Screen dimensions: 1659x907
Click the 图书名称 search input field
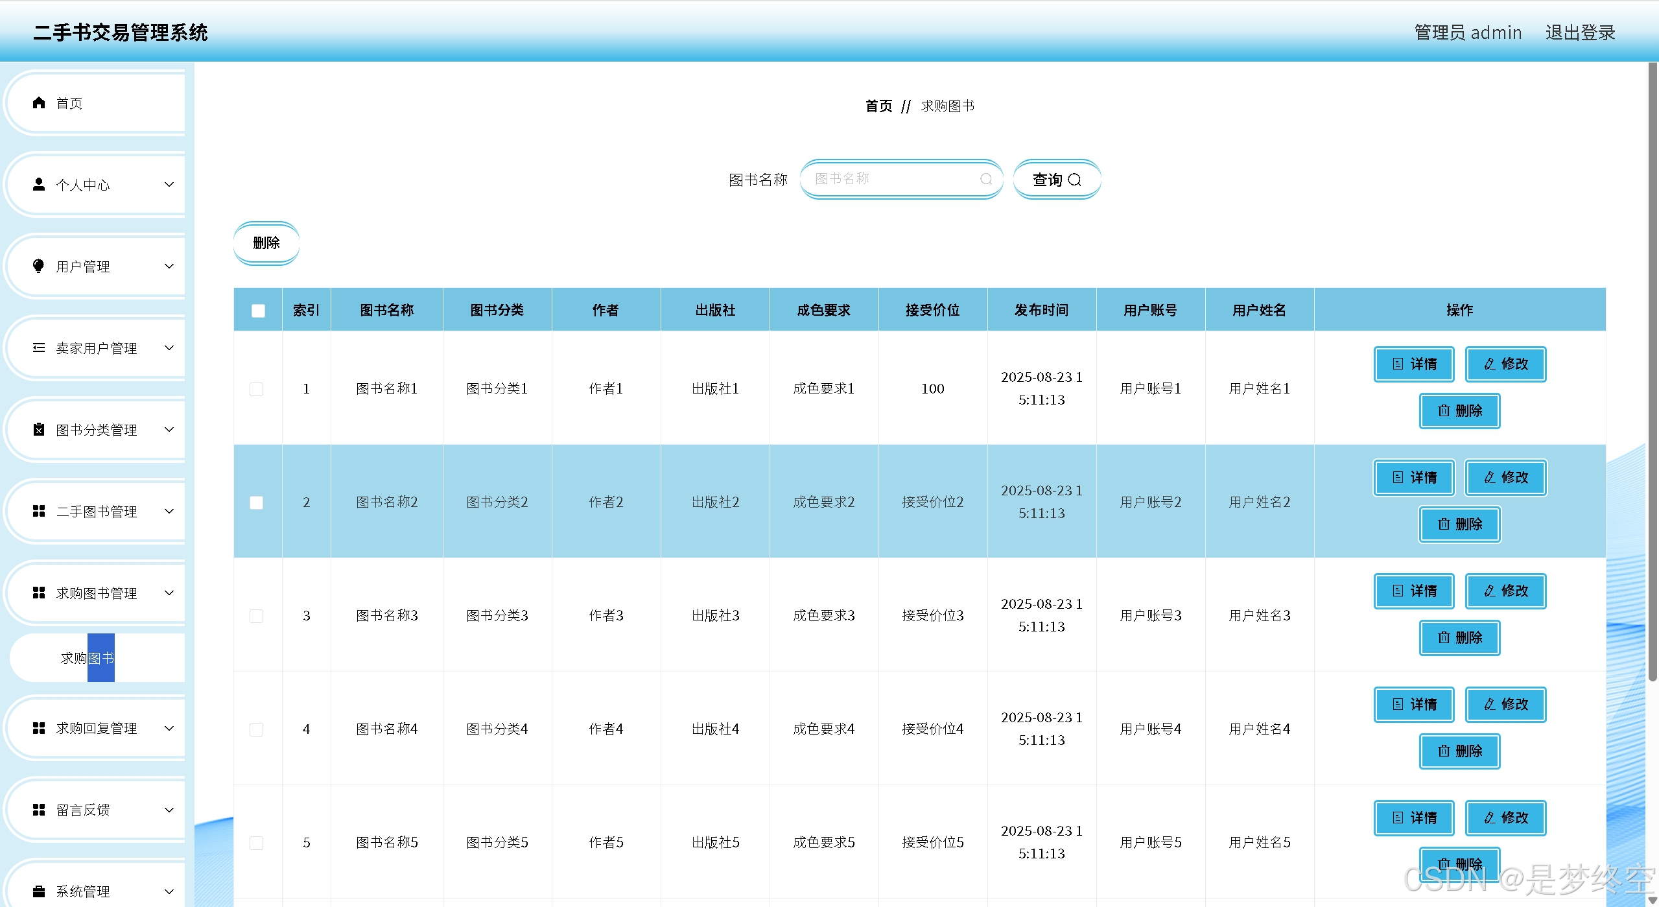point(901,180)
